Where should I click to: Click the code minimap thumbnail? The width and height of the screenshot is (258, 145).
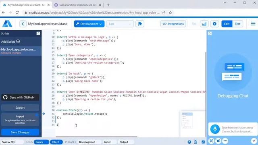[187, 120]
